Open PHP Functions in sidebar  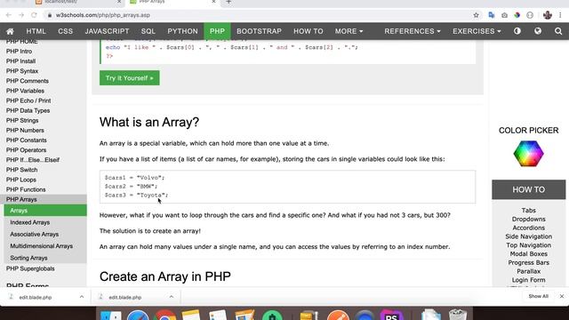pyautogui.click(x=26, y=189)
